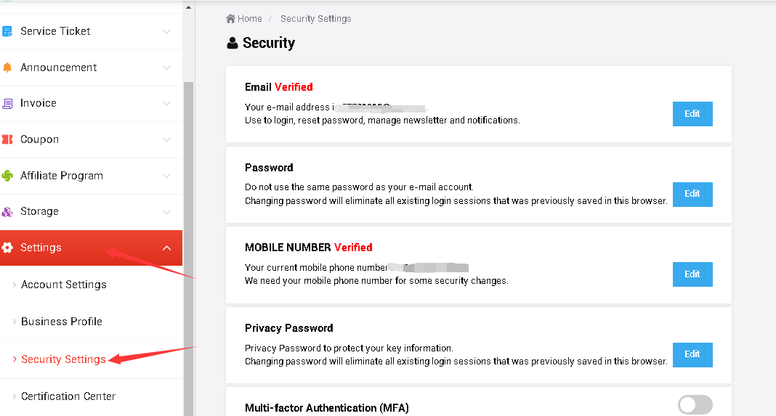Click the sidebar vertical scrollbar
Screen dimensions: 776x416
click(x=188, y=218)
